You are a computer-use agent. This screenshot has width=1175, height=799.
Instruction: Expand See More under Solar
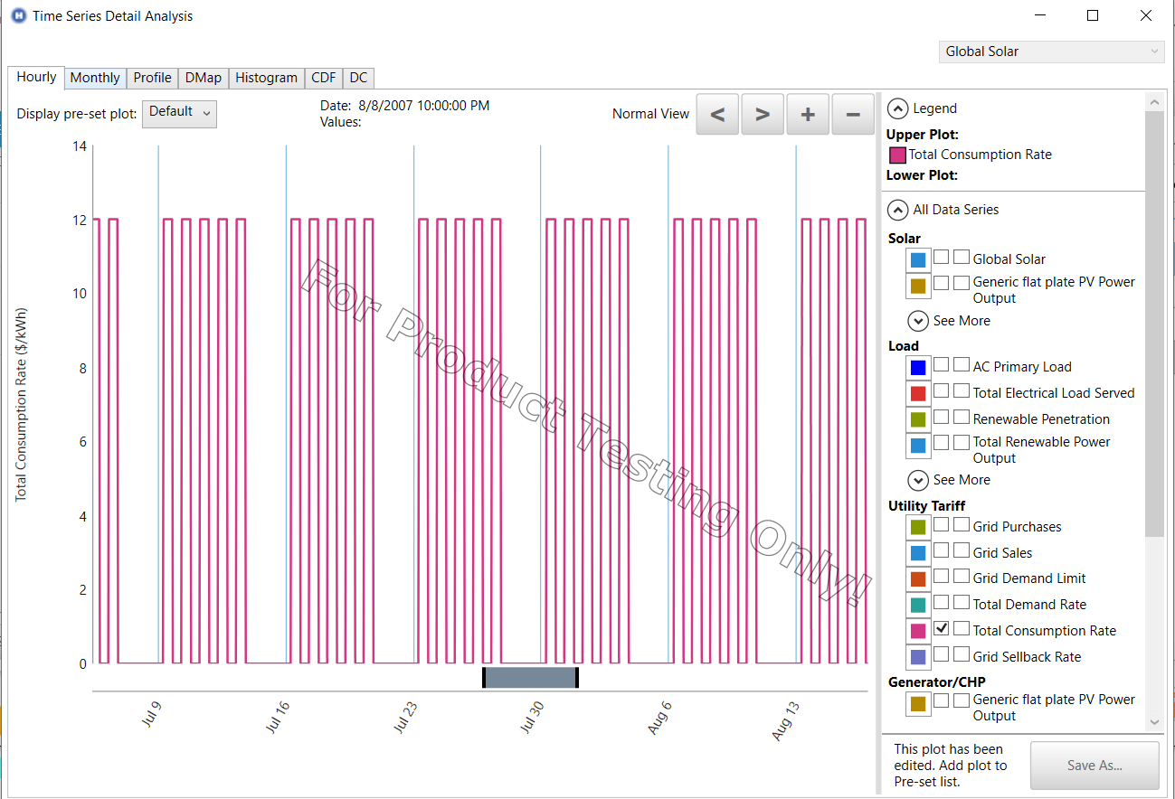918,321
